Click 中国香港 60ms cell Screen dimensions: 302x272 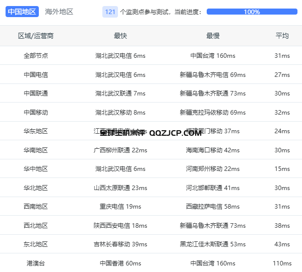point(120,263)
